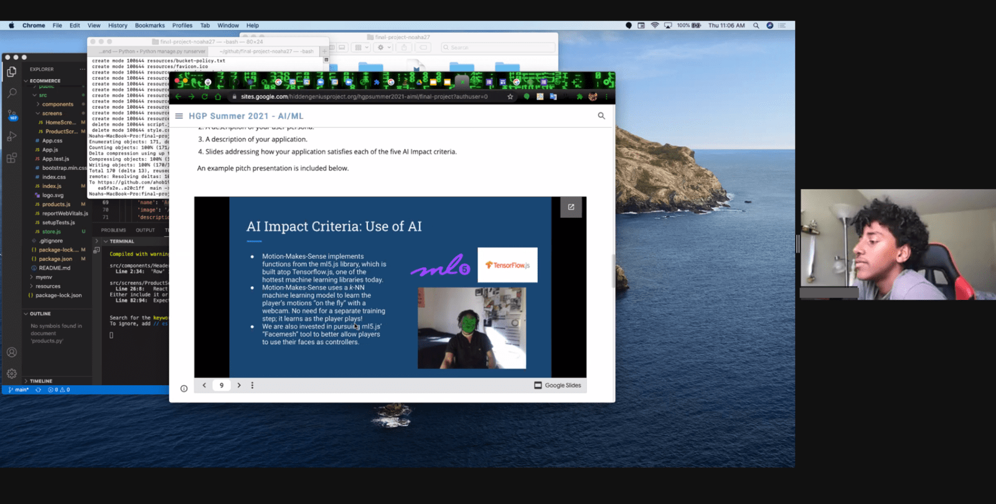Open the Explorer view in VS Code
The image size is (996, 504).
11,72
